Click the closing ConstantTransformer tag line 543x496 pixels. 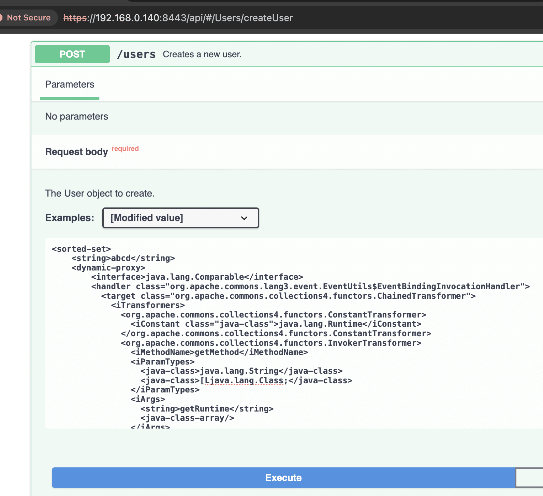276,334
